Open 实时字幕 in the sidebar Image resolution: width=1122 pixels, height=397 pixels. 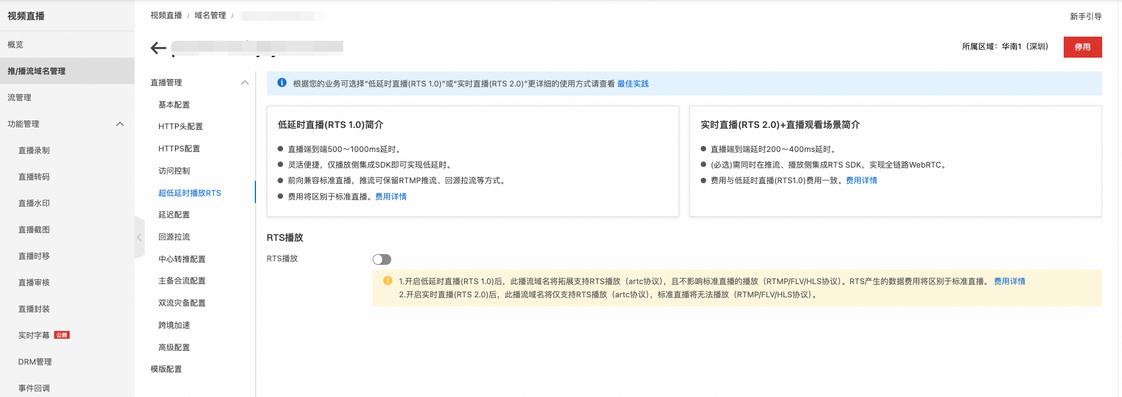tap(34, 335)
